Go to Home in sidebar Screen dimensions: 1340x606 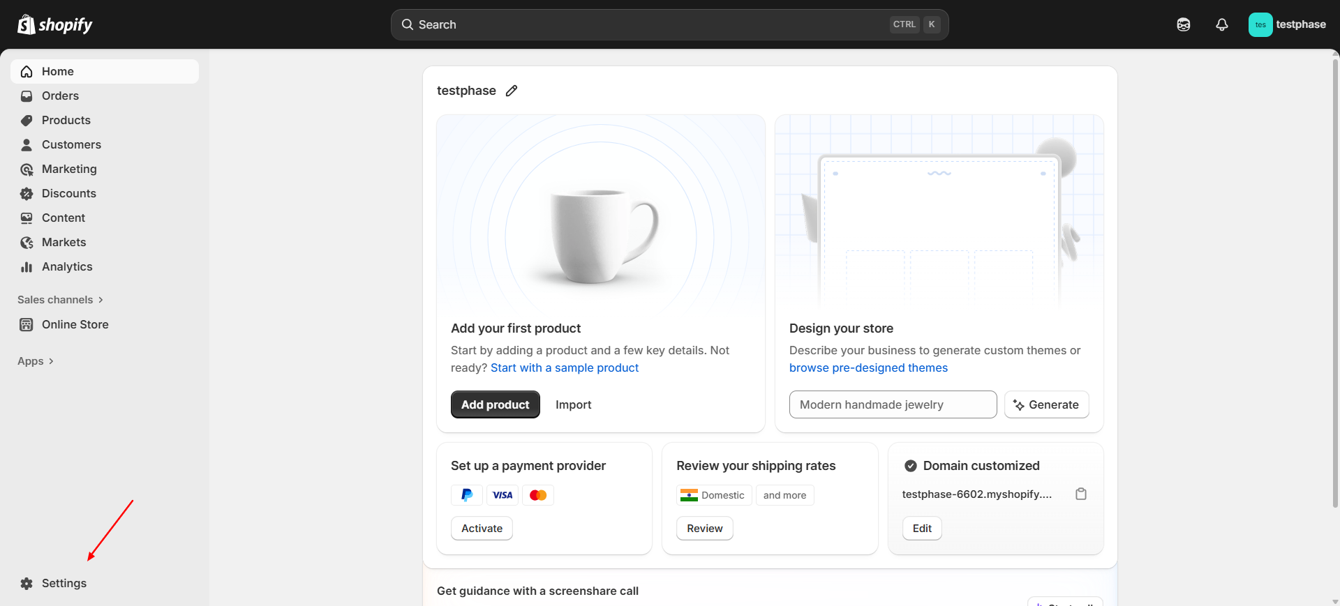click(105, 71)
